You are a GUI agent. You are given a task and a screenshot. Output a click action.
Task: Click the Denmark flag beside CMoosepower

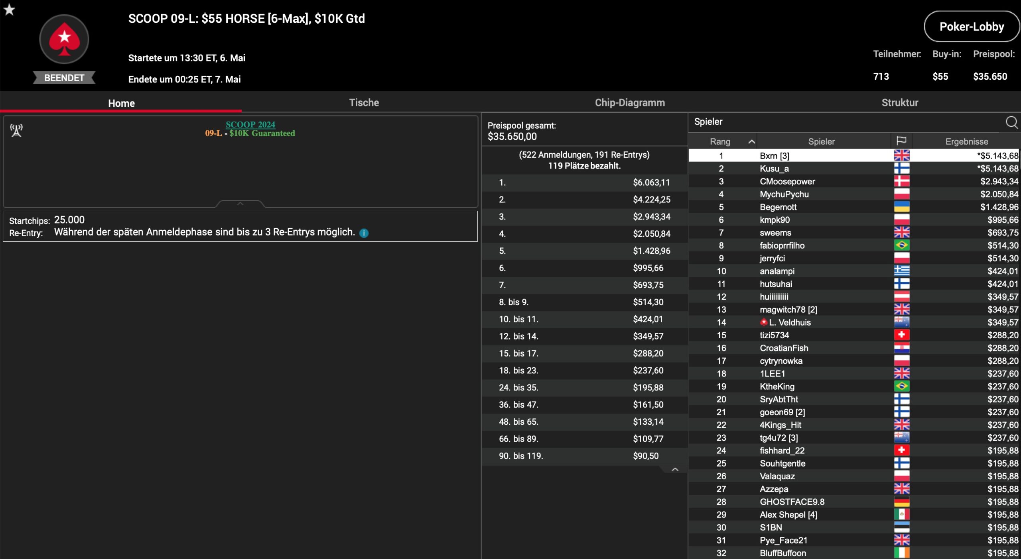coord(901,181)
